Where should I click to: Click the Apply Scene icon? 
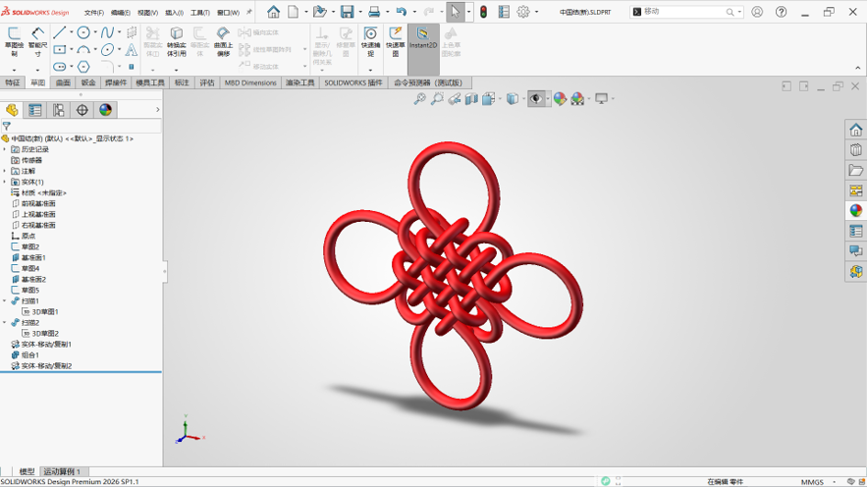(577, 99)
